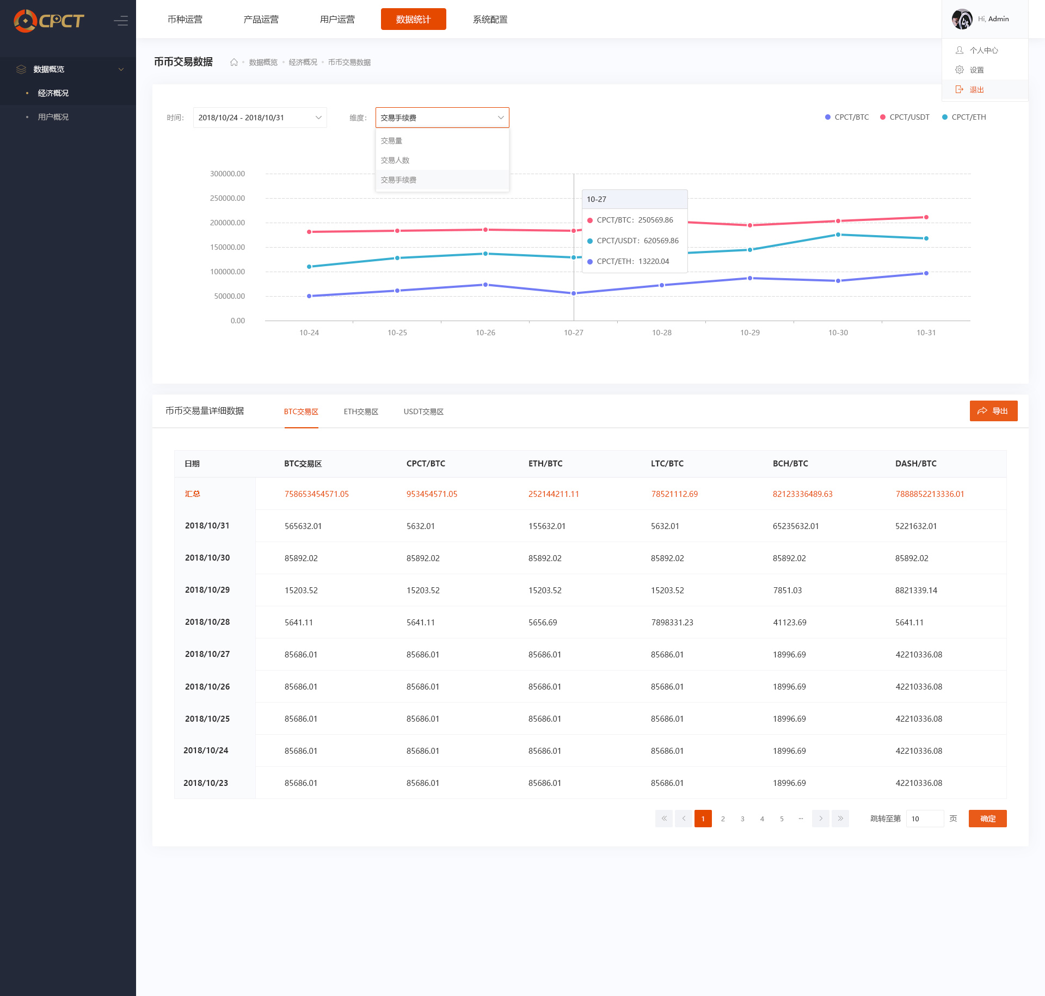This screenshot has height=996, width=1045.
Task: Click the Admin avatar picture
Action: [x=962, y=19]
